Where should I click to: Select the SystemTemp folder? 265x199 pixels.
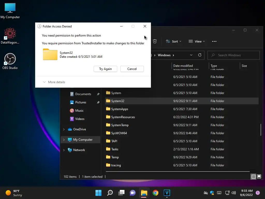point(182,125)
